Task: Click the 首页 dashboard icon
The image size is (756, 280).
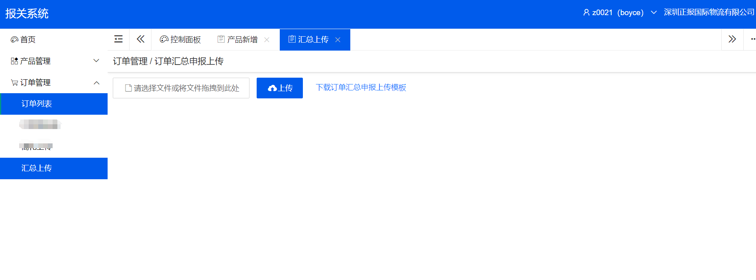Action: [x=15, y=39]
